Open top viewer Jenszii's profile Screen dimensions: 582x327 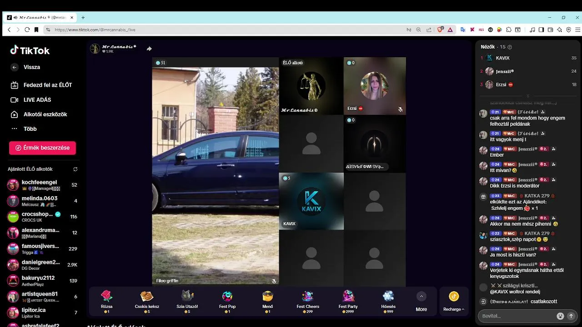tap(528, 71)
